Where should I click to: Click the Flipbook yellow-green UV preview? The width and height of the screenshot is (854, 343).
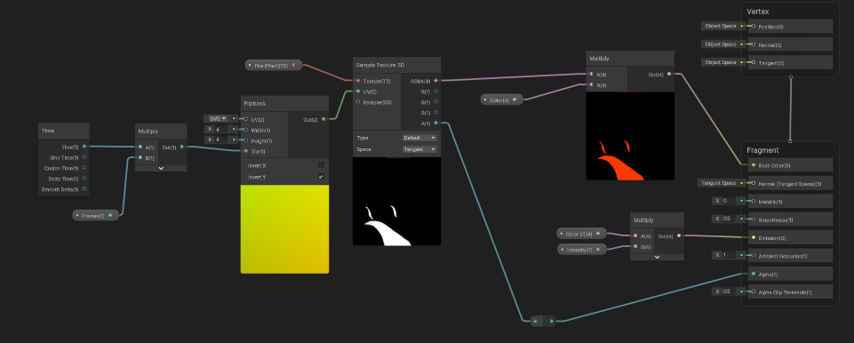(285, 228)
